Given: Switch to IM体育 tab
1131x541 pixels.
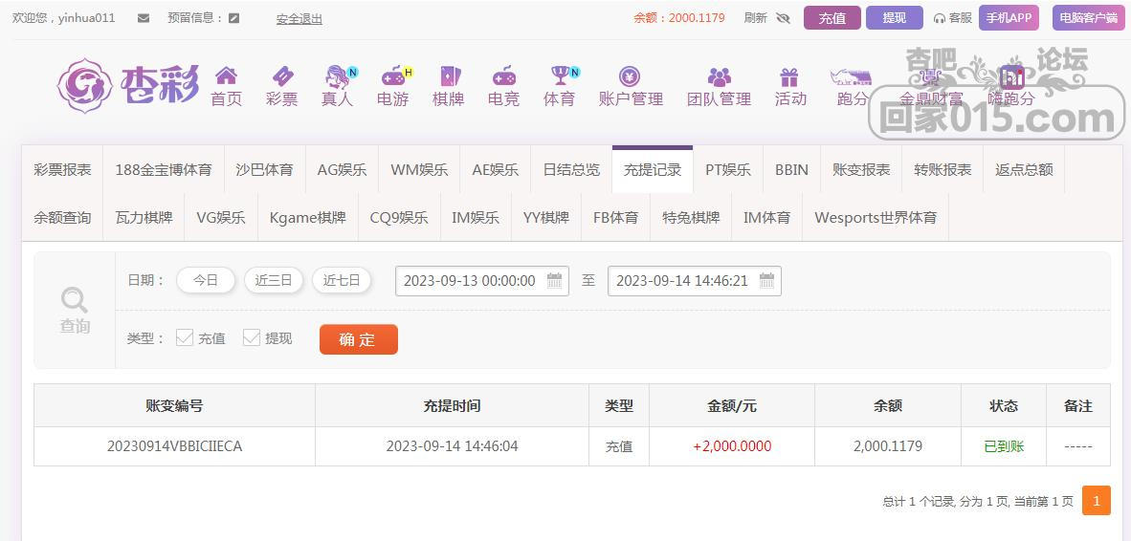Looking at the screenshot, I should coord(766,217).
